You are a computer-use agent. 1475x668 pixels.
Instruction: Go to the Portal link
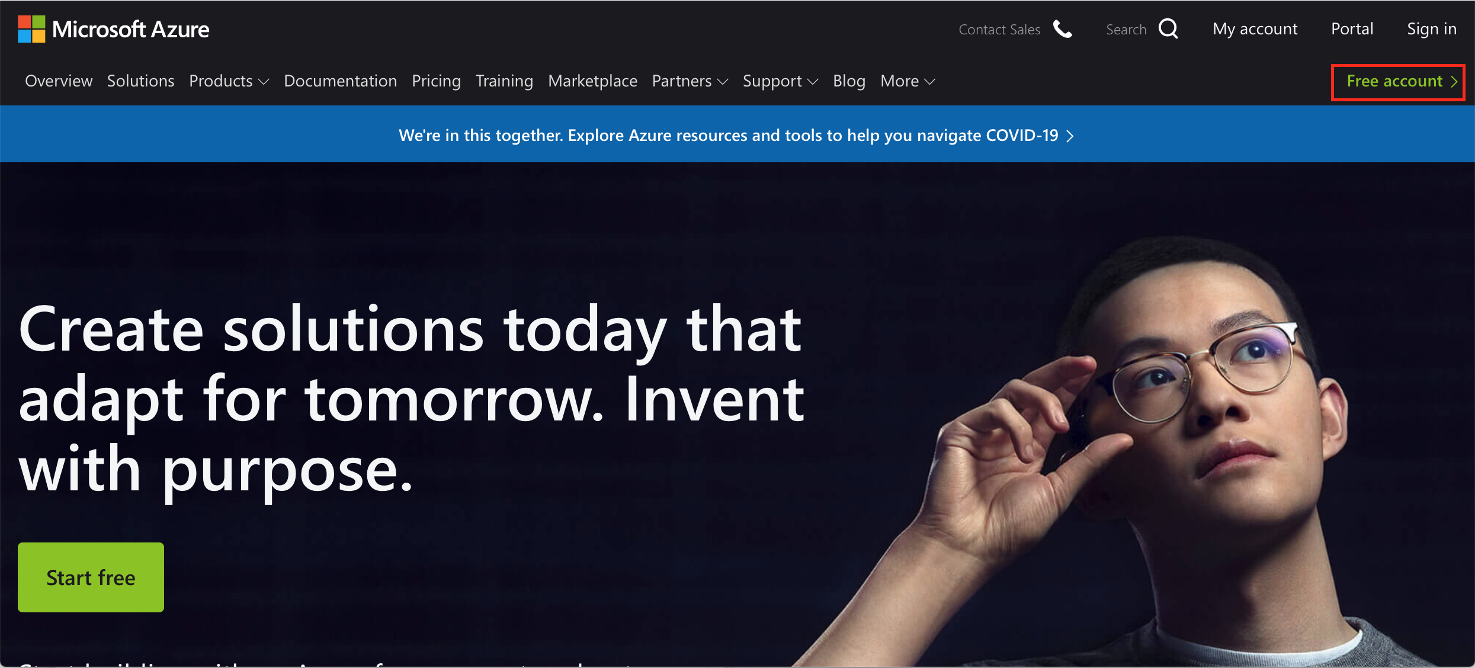coord(1352,29)
